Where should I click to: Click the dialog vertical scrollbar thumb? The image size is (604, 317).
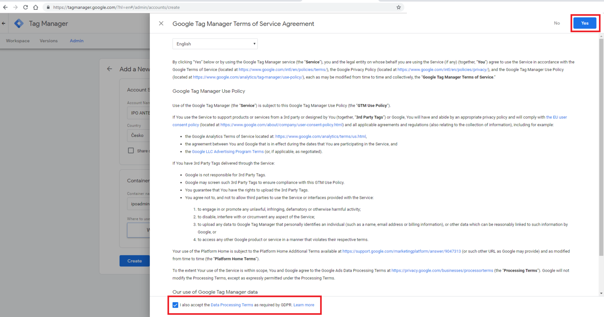[x=601, y=147]
